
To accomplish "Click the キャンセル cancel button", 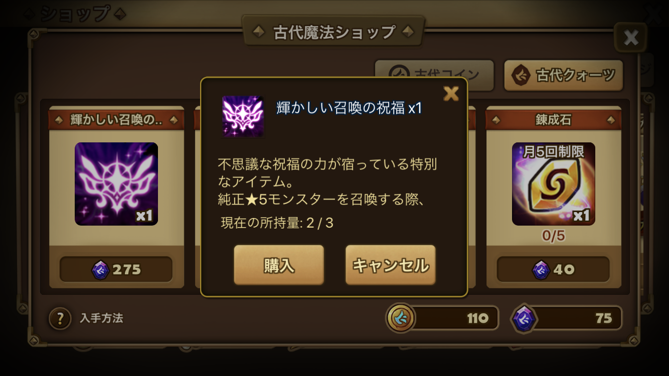I will 391,265.
